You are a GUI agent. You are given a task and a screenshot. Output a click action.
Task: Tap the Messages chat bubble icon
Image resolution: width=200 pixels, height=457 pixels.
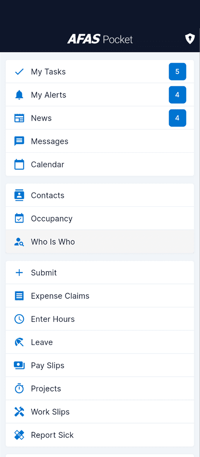pyautogui.click(x=19, y=141)
